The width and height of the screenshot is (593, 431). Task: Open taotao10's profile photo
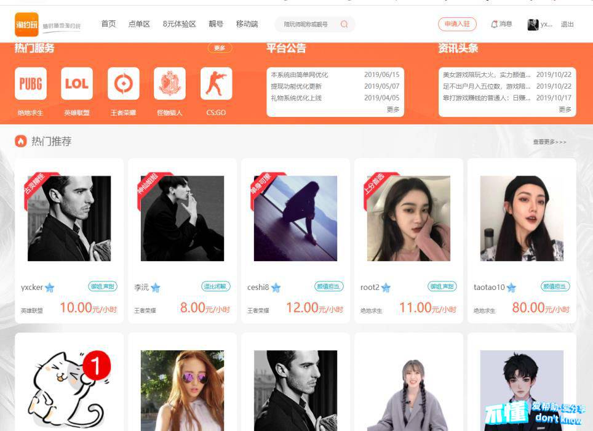(522, 219)
